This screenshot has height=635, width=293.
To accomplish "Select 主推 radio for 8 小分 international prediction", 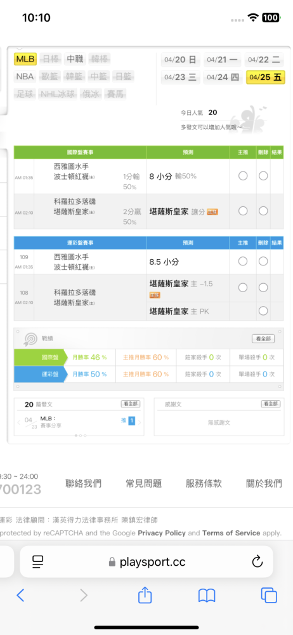I will click(243, 176).
